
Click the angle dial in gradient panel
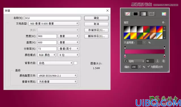point(157,61)
